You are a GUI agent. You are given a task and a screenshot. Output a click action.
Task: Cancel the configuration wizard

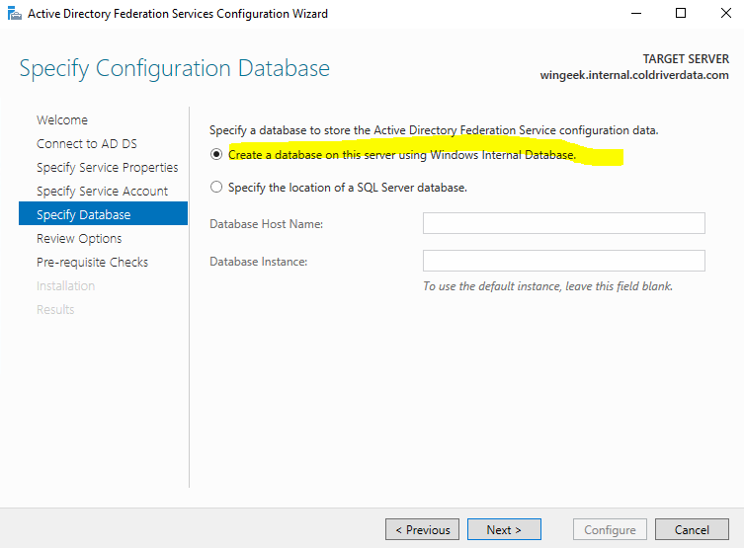pyautogui.click(x=692, y=529)
